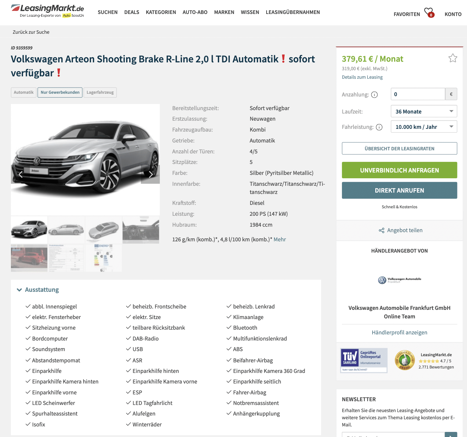Save offer with the star icon
This screenshot has width=467, height=437.
point(453,58)
